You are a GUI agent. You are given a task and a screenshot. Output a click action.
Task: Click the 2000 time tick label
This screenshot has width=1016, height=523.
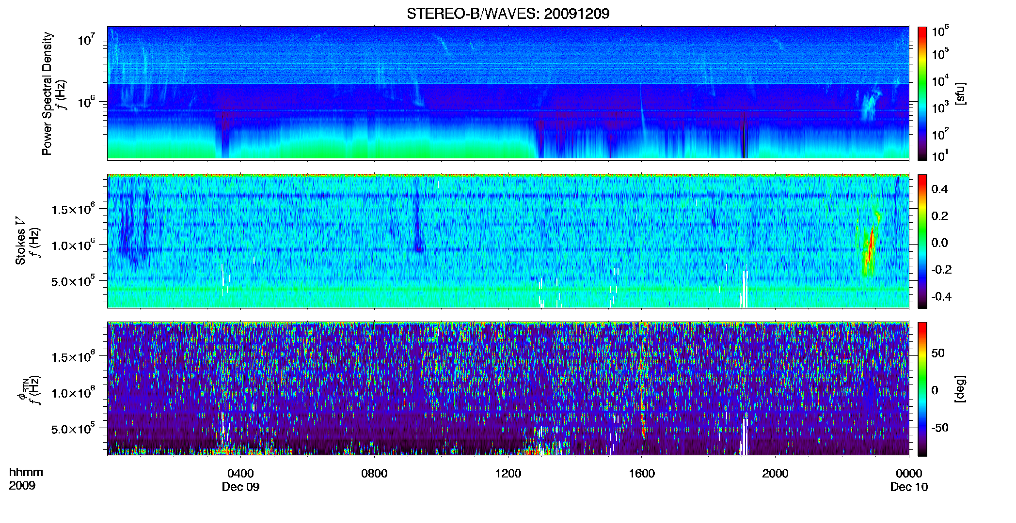[x=775, y=474]
